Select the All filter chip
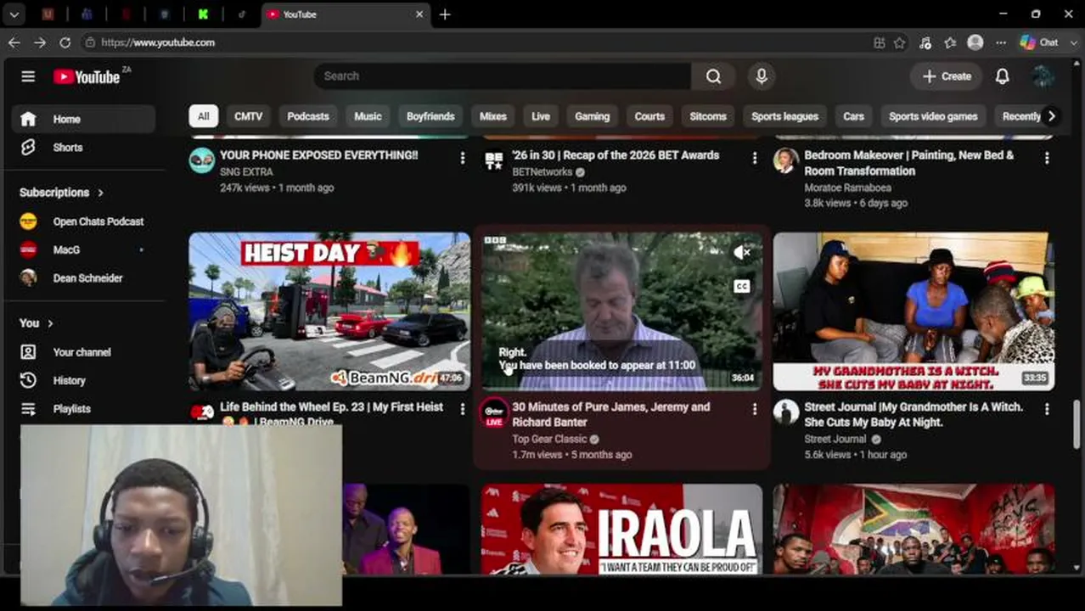The image size is (1085, 611). (204, 116)
